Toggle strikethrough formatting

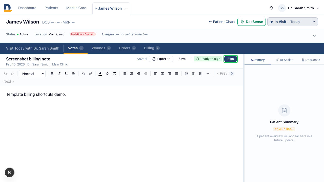(73, 74)
